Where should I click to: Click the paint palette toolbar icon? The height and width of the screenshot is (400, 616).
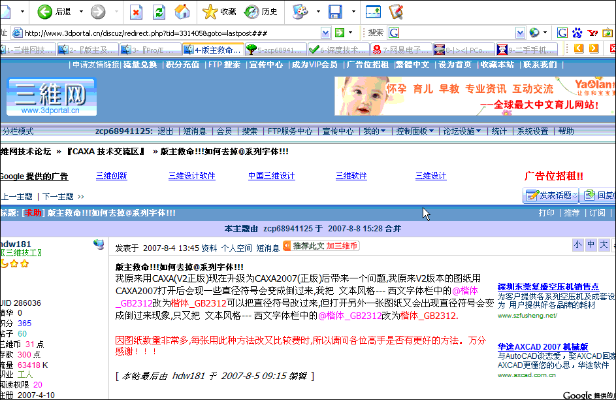point(300,12)
